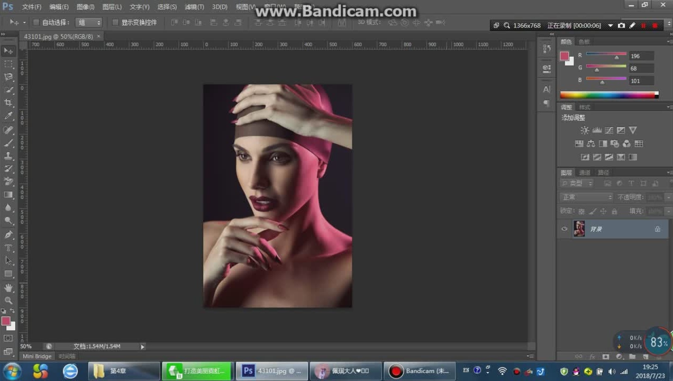This screenshot has height=381, width=673.
Task: Add a Brightness/Contrast adjustment
Action: tap(585, 130)
